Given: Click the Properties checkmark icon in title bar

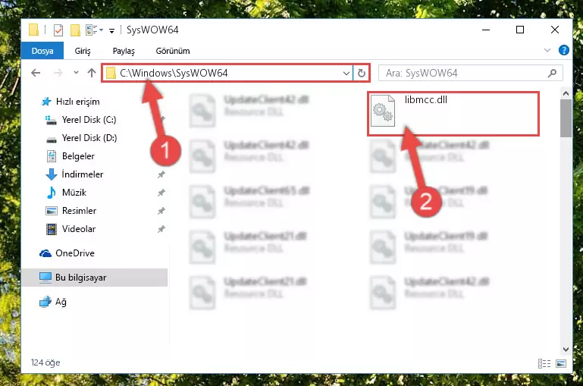Looking at the screenshot, I should pos(58,30).
